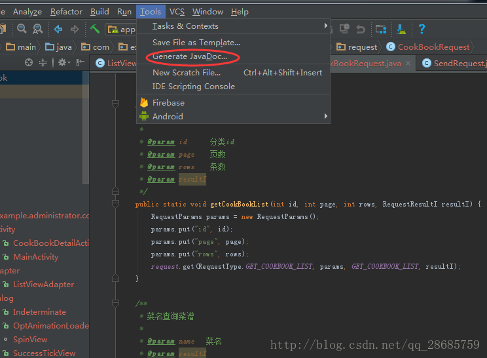This screenshot has width=487, height=358.
Task: Click the Android robot icon in menu
Action: click(x=144, y=116)
